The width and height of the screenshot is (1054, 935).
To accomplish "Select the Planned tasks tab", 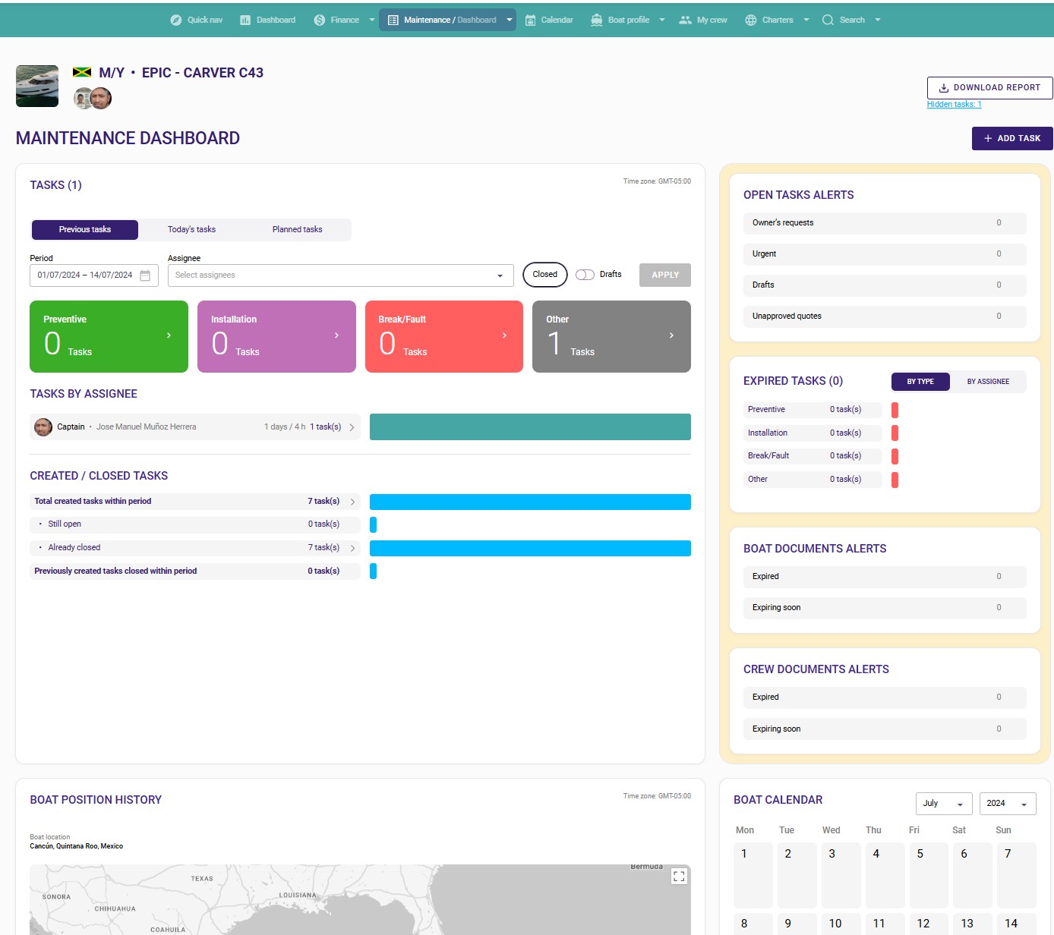I will (297, 230).
